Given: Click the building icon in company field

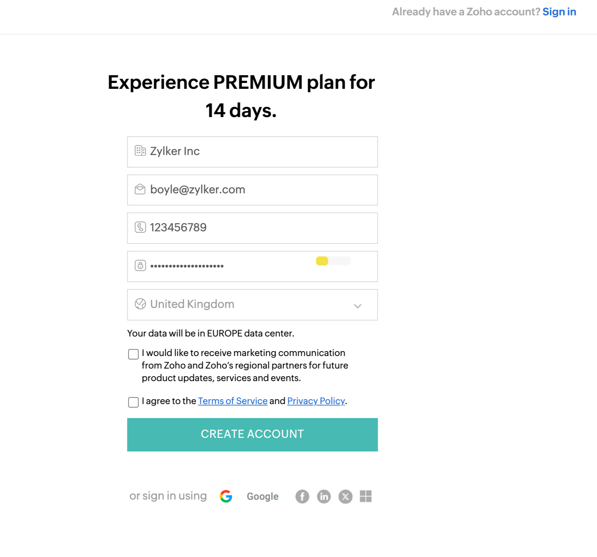Looking at the screenshot, I should [x=140, y=151].
